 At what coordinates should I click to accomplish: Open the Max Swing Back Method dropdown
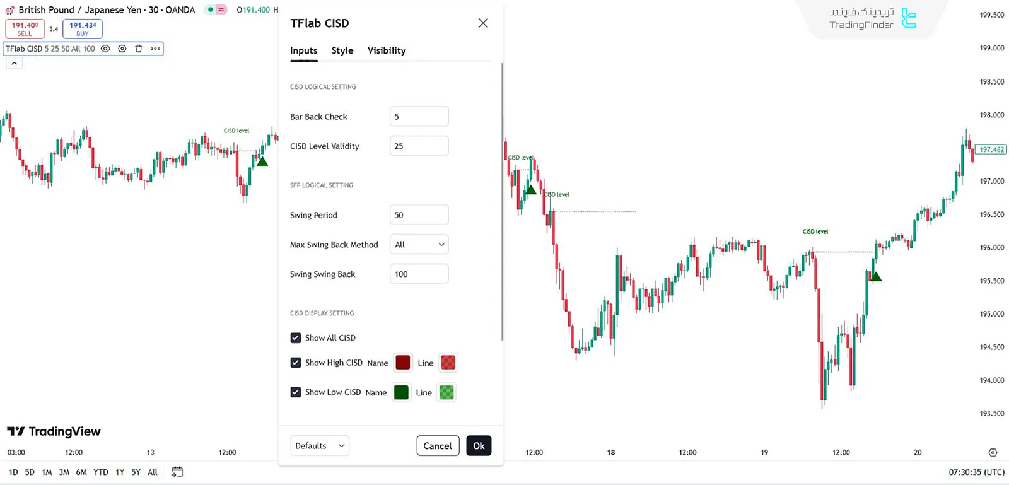pos(419,244)
